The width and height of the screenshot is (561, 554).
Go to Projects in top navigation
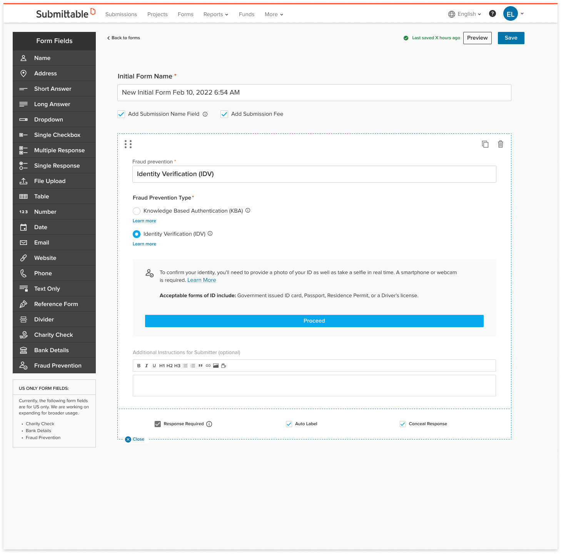[x=157, y=14]
